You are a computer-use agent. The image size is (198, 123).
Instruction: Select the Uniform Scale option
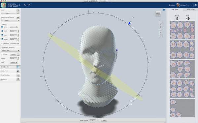click(15, 43)
